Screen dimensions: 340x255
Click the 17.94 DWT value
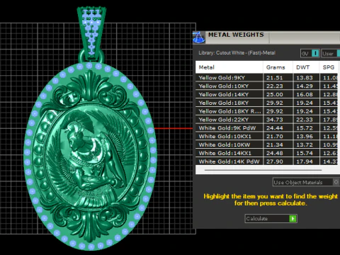tap(305, 161)
